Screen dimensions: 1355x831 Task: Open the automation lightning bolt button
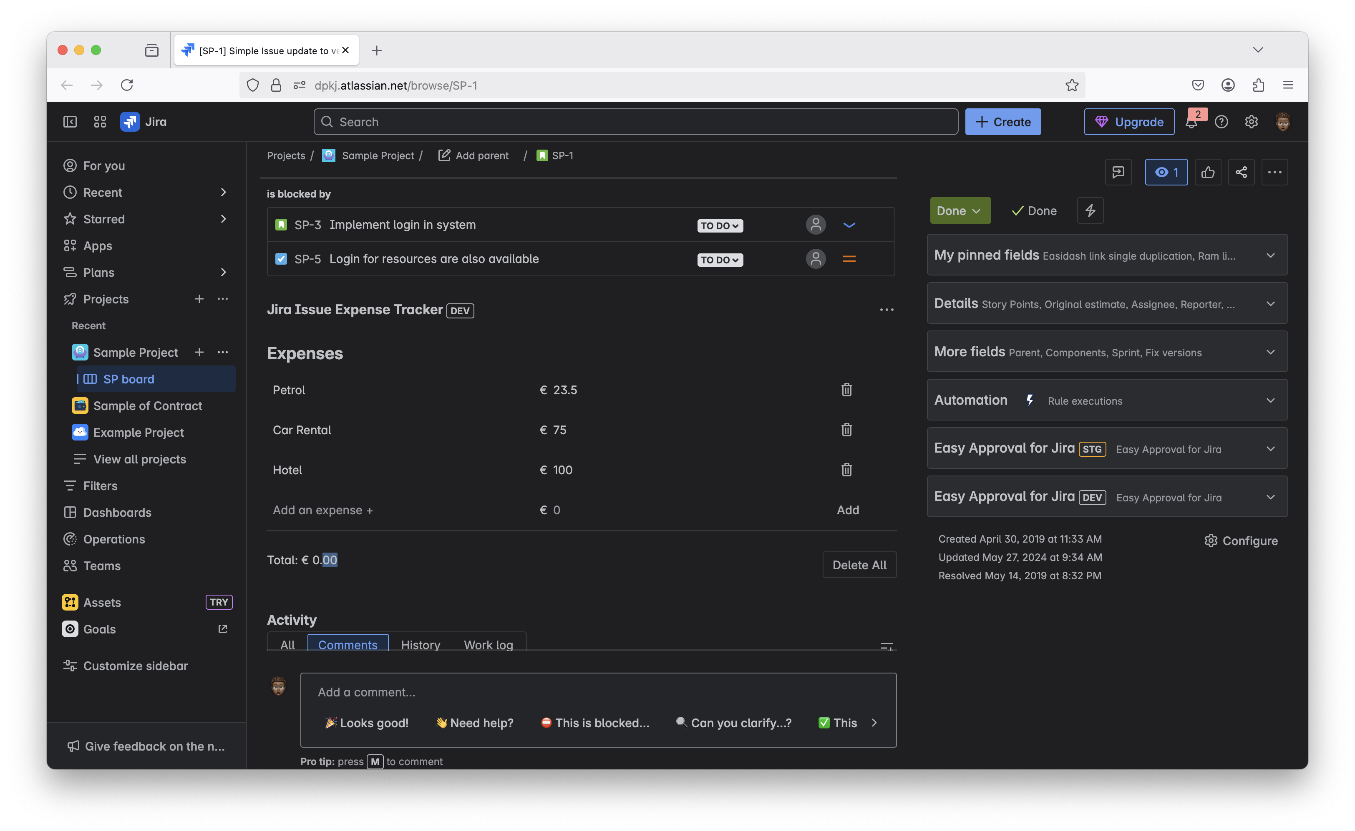pyautogui.click(x=1090, y=210)
